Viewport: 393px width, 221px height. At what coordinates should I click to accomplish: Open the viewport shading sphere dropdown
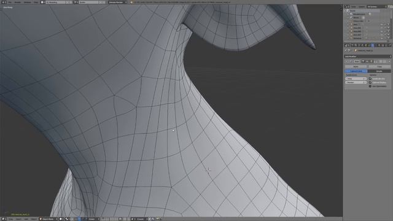(61, 219)
